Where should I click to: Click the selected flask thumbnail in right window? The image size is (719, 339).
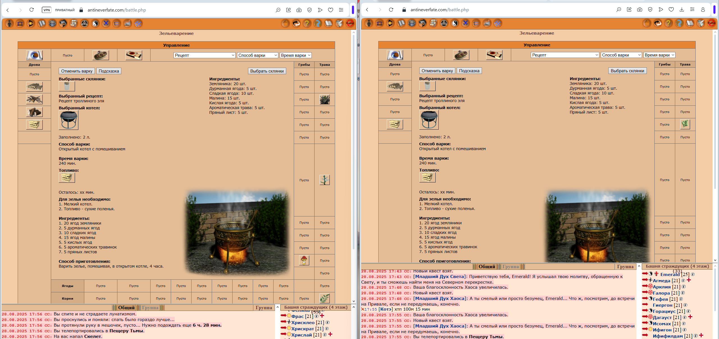(427, 86)
